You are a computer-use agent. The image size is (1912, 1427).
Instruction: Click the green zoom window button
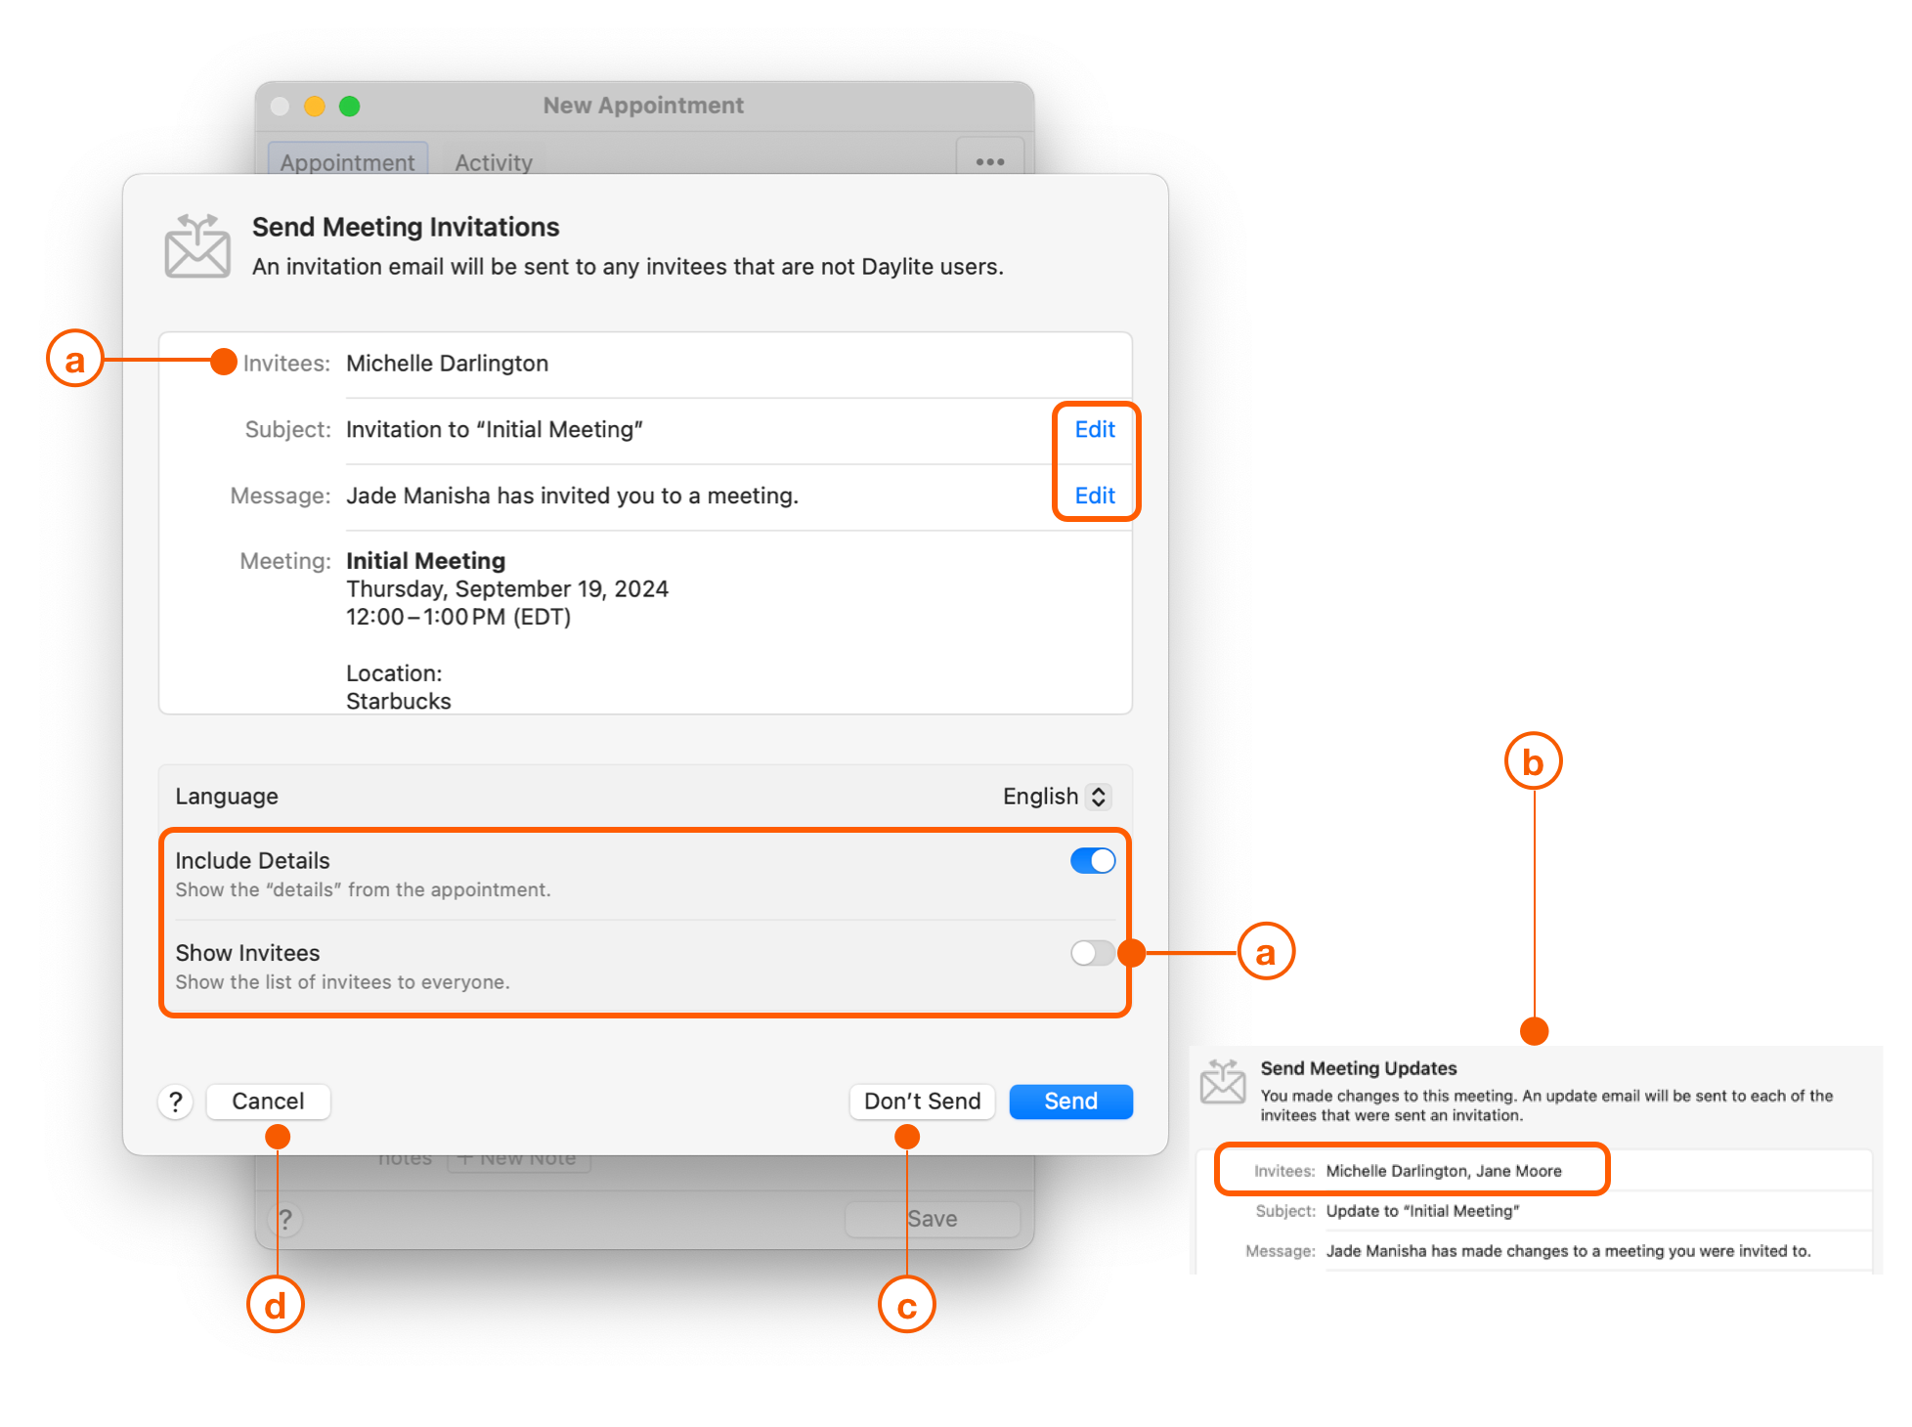coord(349,106)
